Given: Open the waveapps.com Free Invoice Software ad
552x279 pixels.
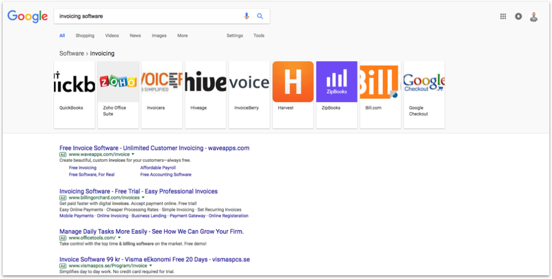Looking at the screenshot, I should click(154, 148).
